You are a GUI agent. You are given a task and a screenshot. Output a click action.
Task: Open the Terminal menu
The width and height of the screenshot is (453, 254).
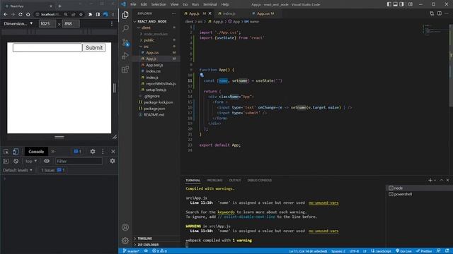pos(210,4)
